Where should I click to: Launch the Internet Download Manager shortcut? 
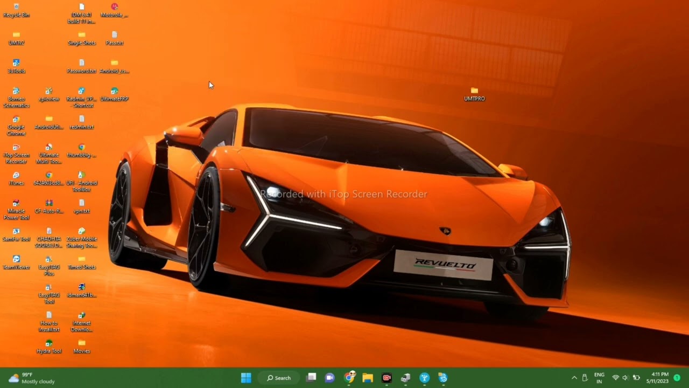click(x=82, y=322)
